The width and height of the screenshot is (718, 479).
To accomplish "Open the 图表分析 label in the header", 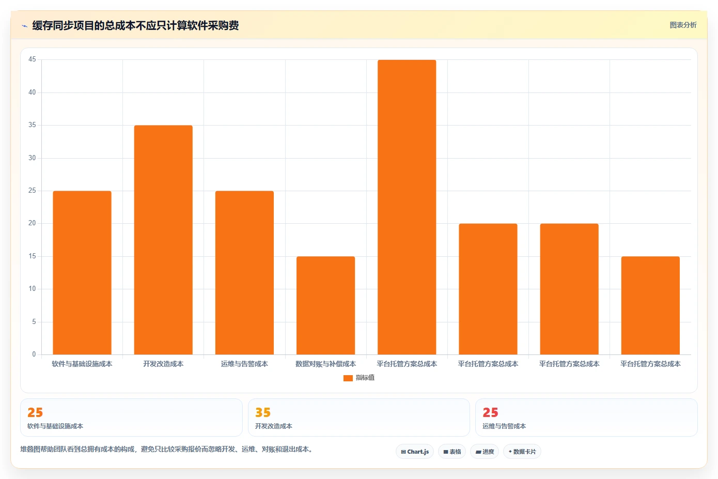I will point(683,25).
